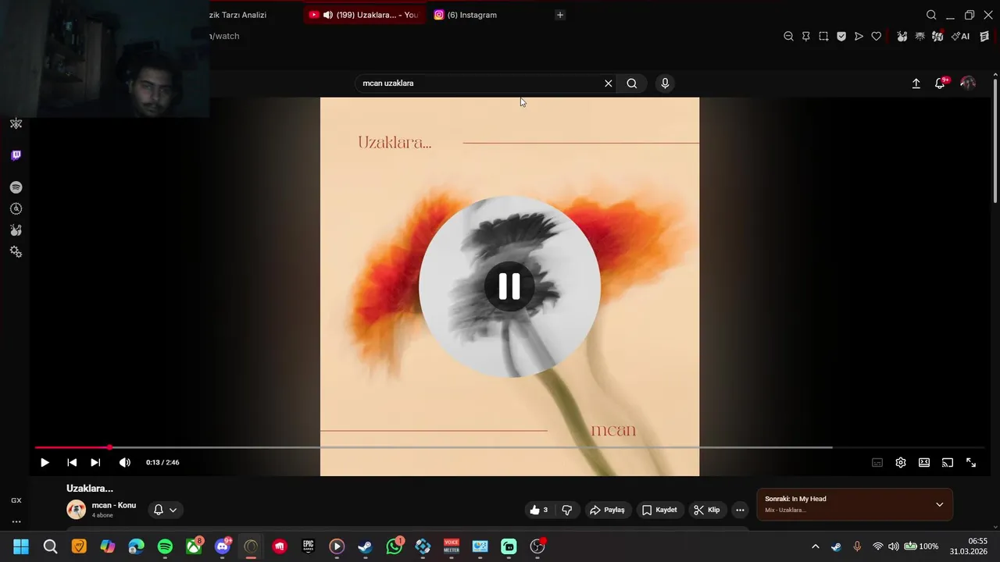Open the subscription bell dropdown
This screenshot has width=1000, height=562.
[x=165, y=510]
